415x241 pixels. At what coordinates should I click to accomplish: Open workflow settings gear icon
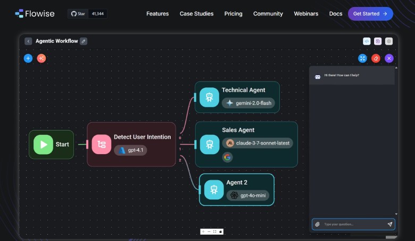point(389,41)
